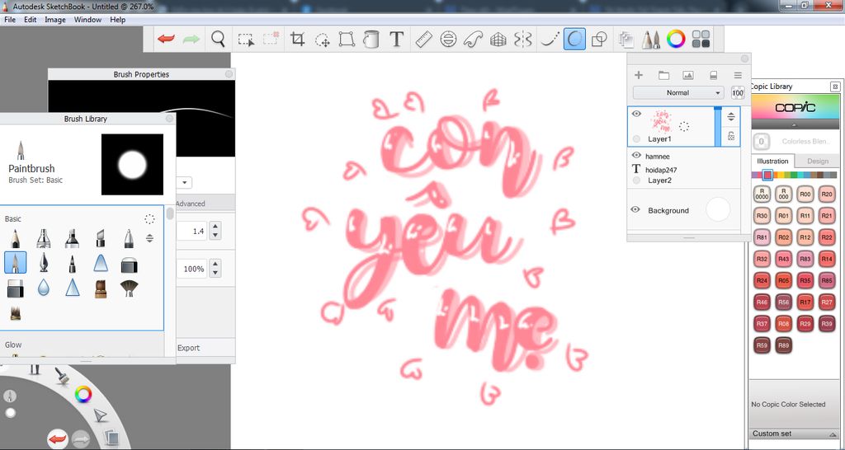Click the green Redo arrow in top toolbar
This screenshot has width=845, height=450.
191,40
